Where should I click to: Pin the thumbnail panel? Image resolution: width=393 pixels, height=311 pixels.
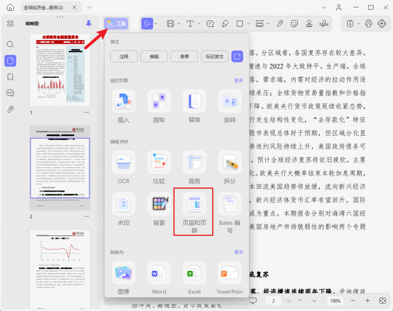(89, 23)
